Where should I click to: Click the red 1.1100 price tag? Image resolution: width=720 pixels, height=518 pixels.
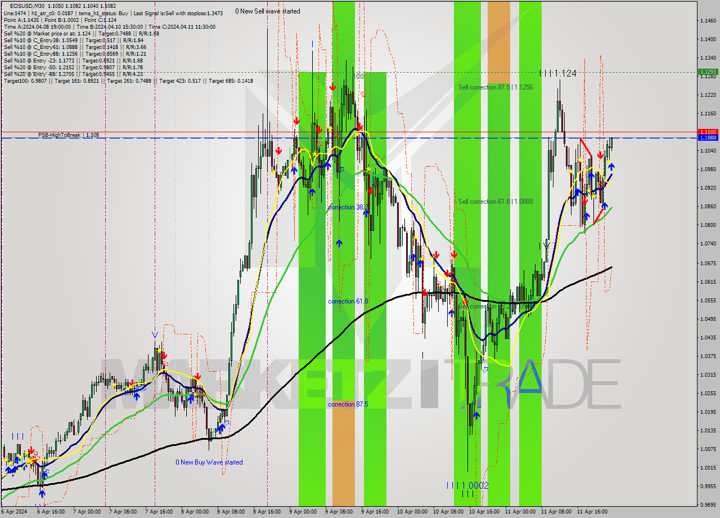tap(708, 132)
